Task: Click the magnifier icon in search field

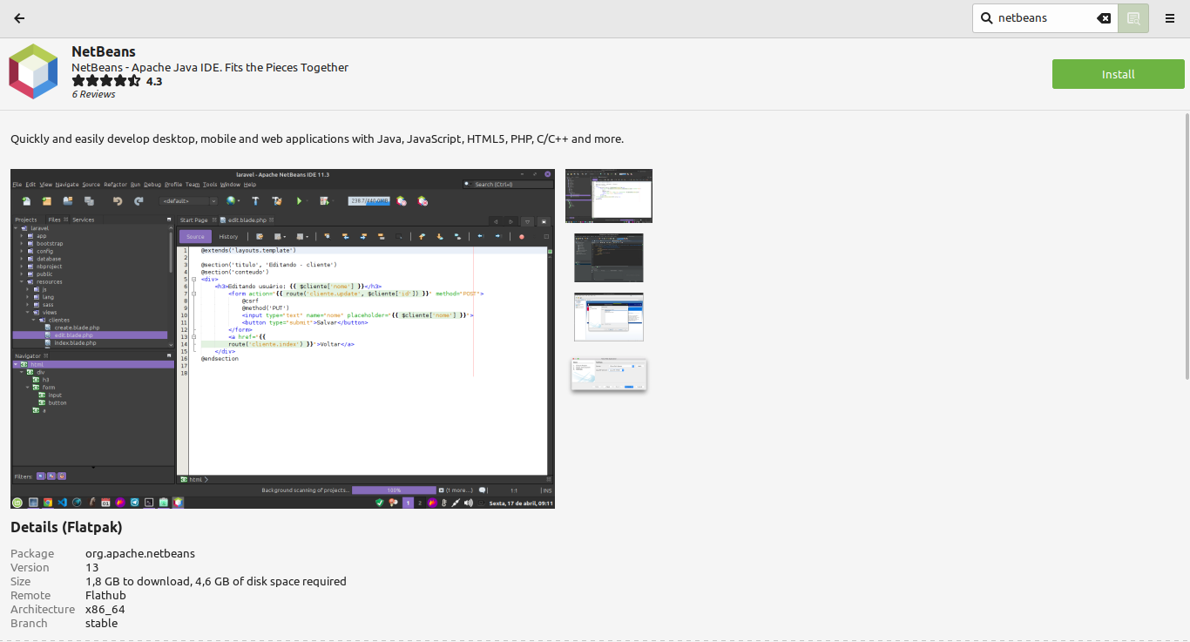Action: (987, 18)
